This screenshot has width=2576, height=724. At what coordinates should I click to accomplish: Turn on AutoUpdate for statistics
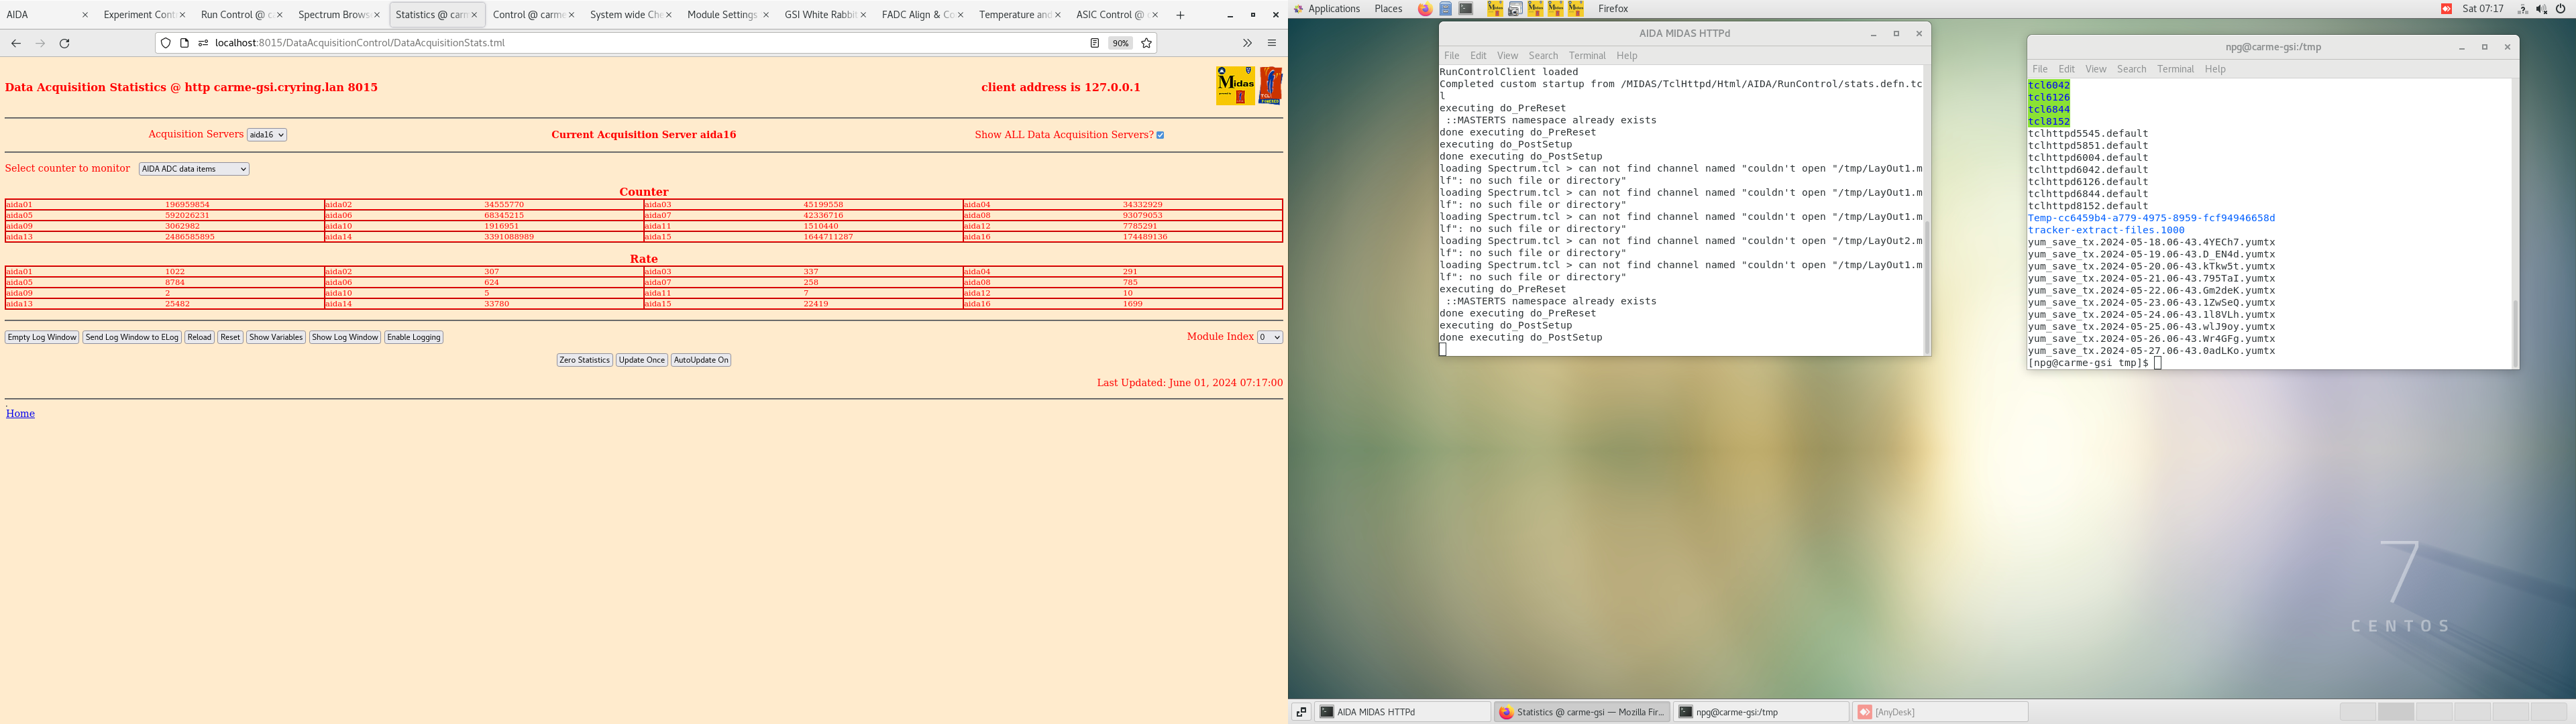coord(701,359)
